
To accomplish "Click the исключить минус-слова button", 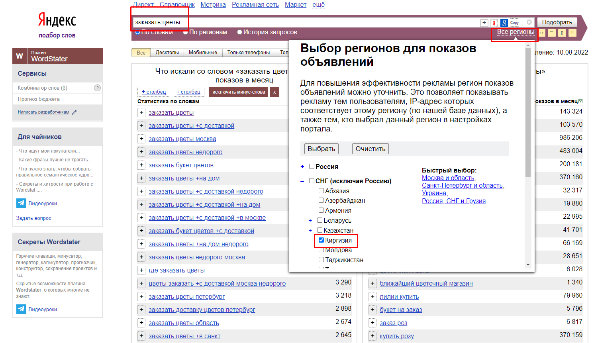I will 239,92.
